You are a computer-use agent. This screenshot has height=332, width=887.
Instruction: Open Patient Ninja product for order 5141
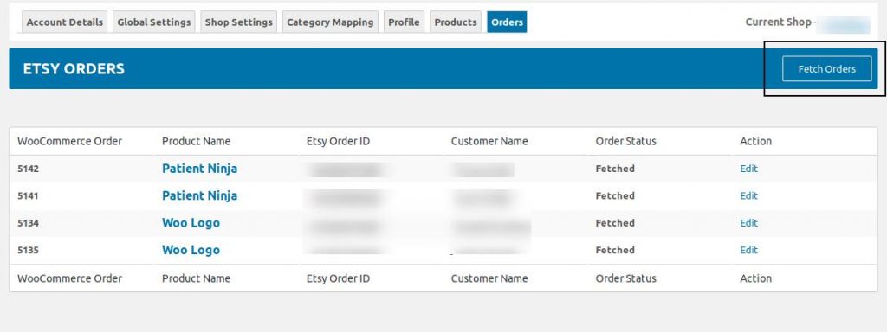coord(200,195)
